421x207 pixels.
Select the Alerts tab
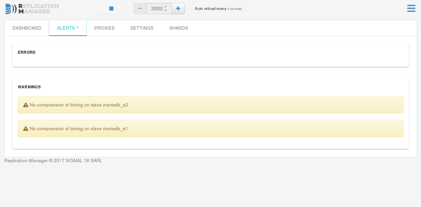pos(68,28)
